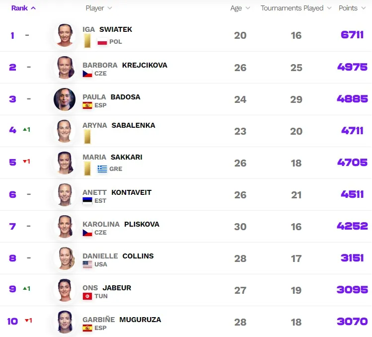372x337 pixels.
Task: Click Maria Sakkari's profile photo
Action: pyautogui.click(x=65, y=163)
